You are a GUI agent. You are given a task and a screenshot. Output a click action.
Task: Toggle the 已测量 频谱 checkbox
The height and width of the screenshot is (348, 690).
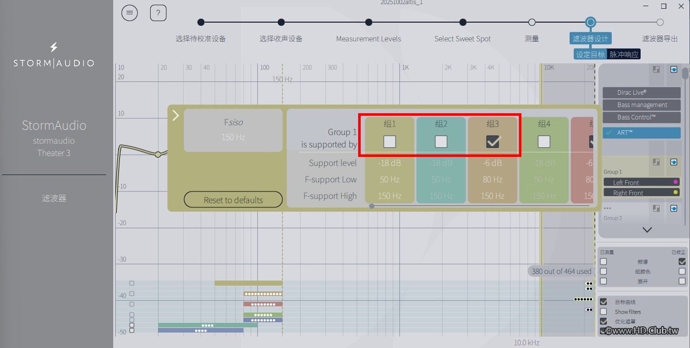[x=604, y=262]
